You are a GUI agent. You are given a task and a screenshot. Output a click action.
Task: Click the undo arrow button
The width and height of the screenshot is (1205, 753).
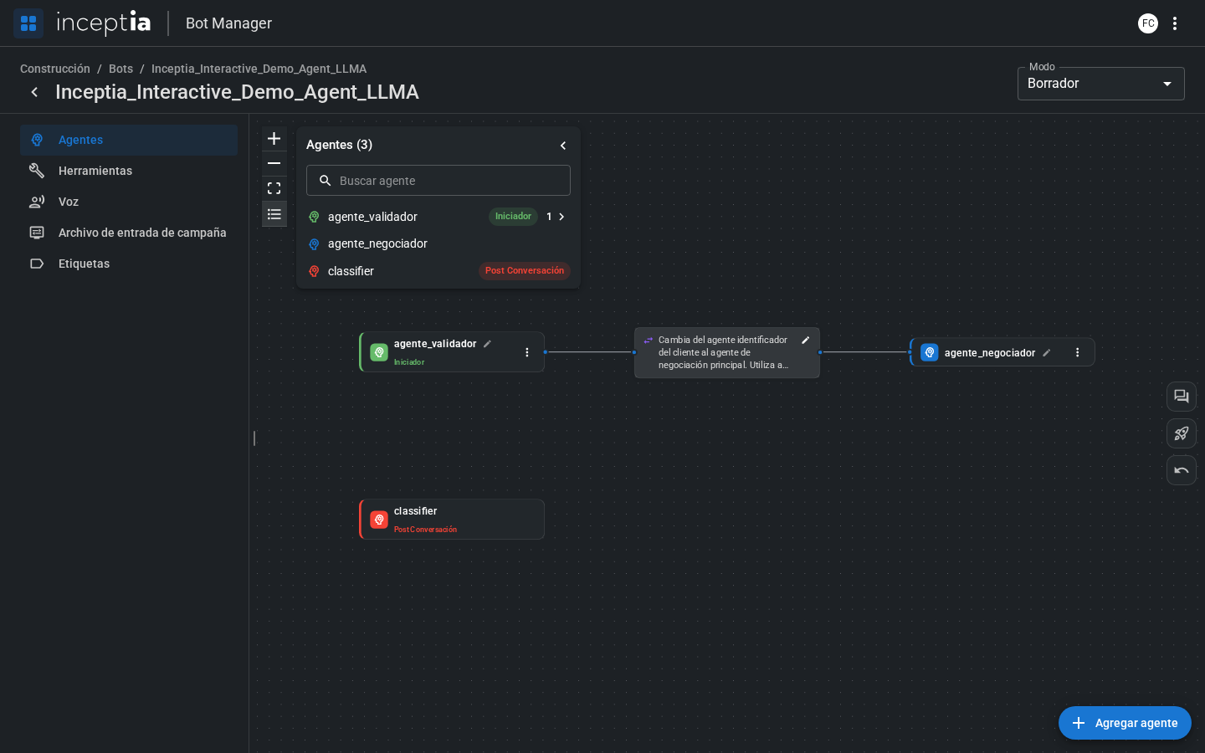[1182, 470]
